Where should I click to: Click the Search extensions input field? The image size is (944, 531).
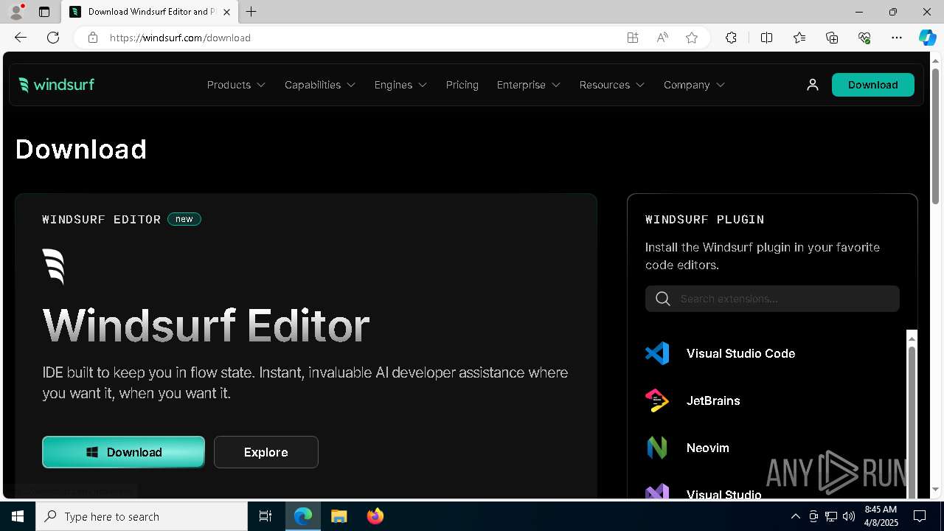pos(772,299)
